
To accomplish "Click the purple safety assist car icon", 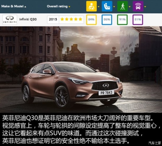I will (x=138, y=6).
